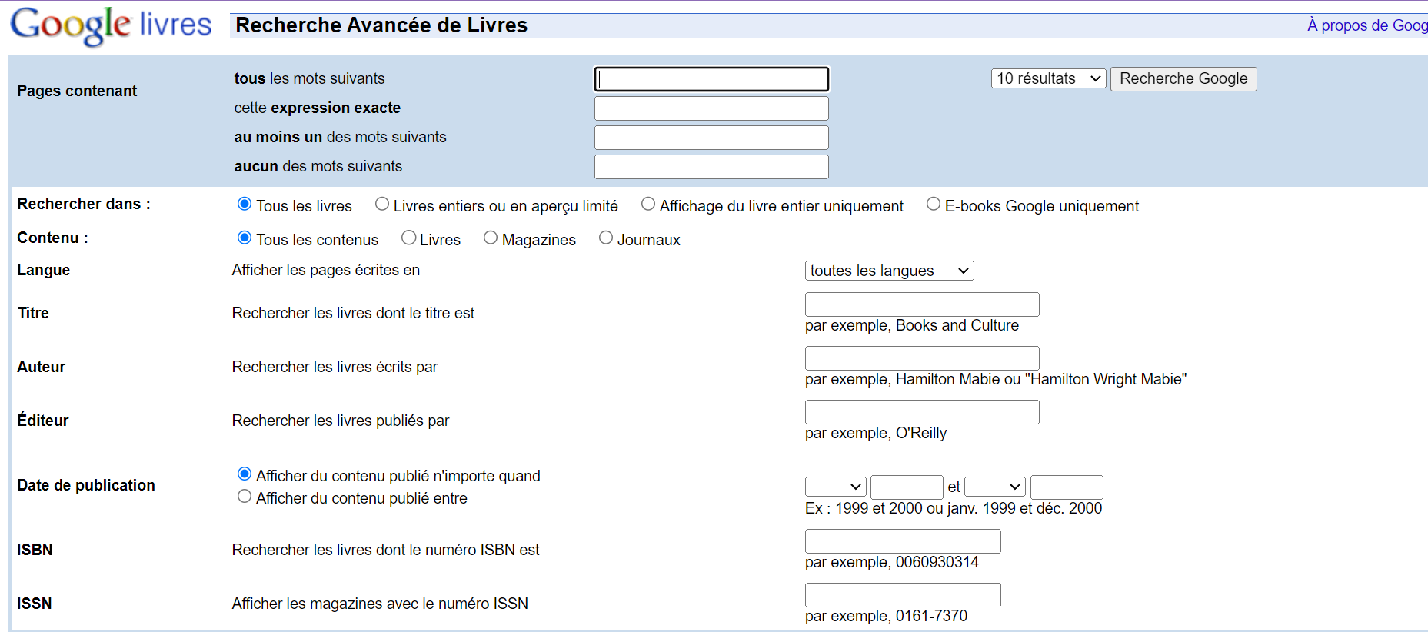Click the 'expression exacte' input field
Image resolution: width=1428 pixels, height=632 pixels.
point(711,108)
